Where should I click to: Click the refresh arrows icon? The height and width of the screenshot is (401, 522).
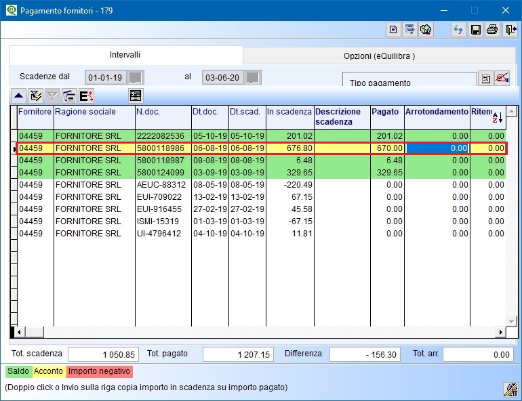(x=458, y=30)
